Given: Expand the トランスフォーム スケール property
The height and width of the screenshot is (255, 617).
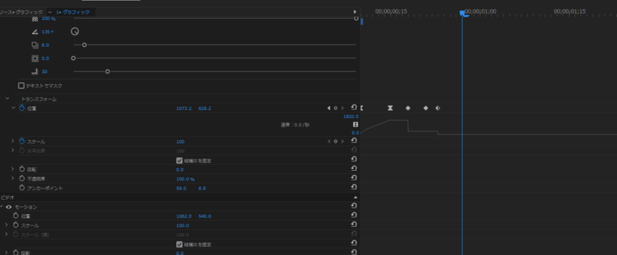Looking at the screenshot, I should click(x=12, y=142).
